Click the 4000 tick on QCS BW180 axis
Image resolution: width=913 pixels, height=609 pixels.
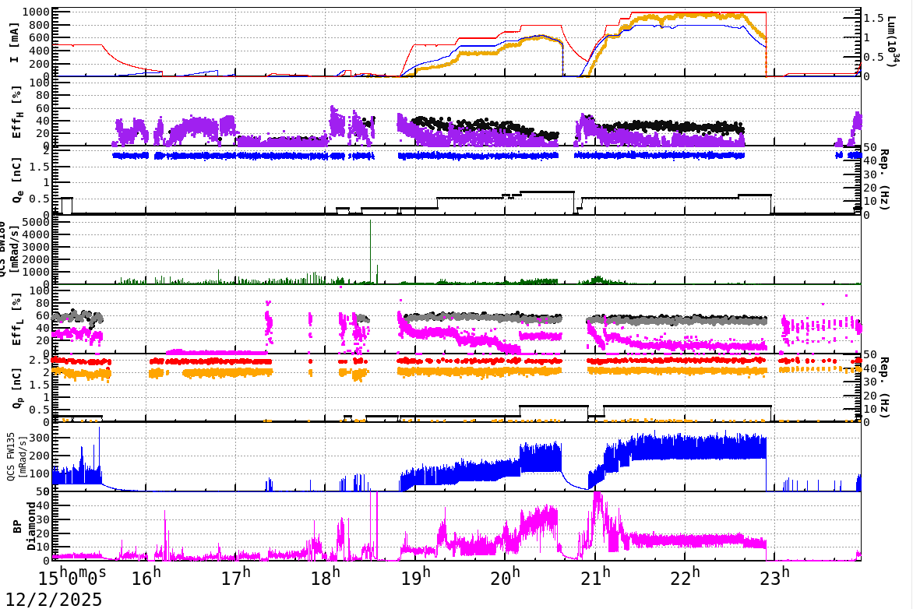(36, 234)
